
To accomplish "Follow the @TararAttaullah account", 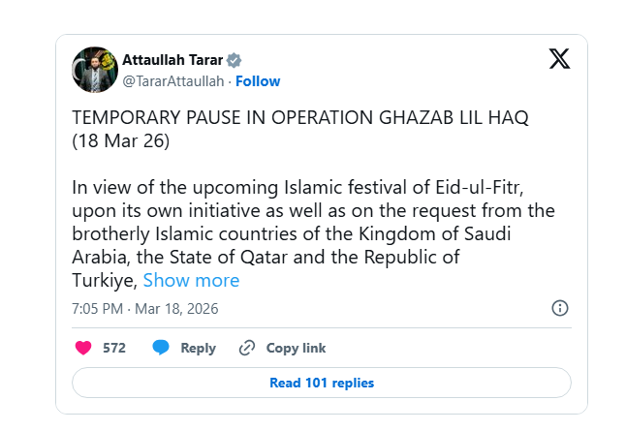I will pyautogui.click(x=258, y=81).
